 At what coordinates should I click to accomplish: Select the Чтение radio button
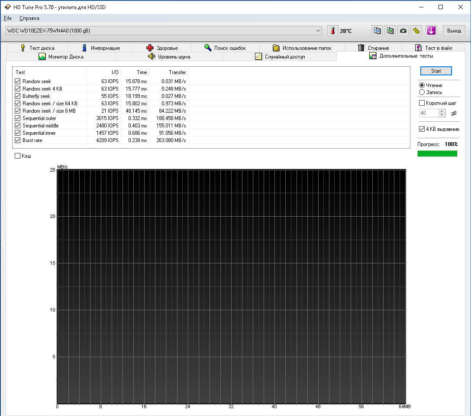tap(422, 85)
